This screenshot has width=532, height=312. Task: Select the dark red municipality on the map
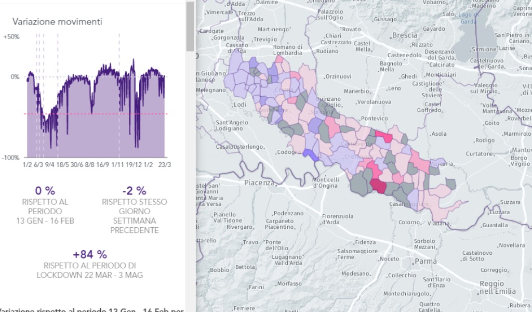click(379, 185)
